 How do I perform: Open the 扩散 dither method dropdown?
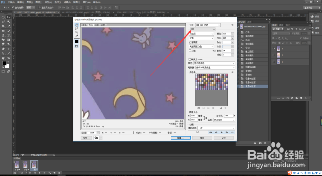point(201,38)
